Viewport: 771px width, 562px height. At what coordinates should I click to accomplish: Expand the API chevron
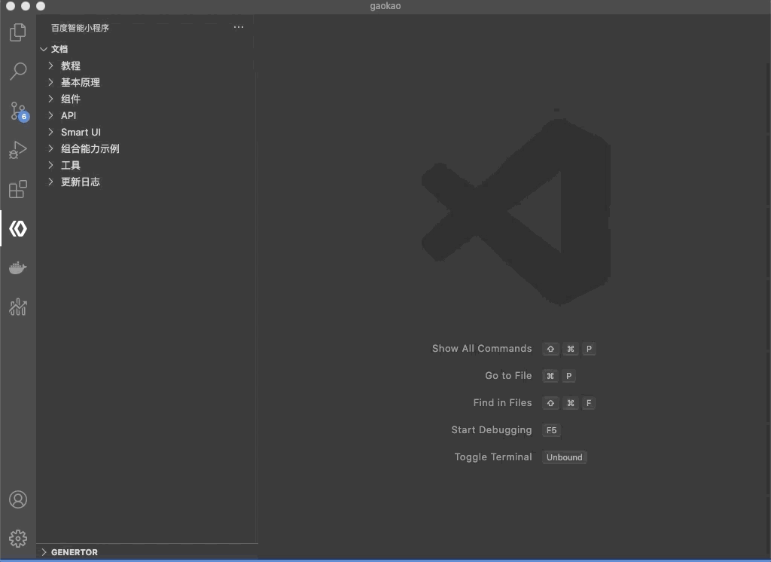(x=50, y=116)
